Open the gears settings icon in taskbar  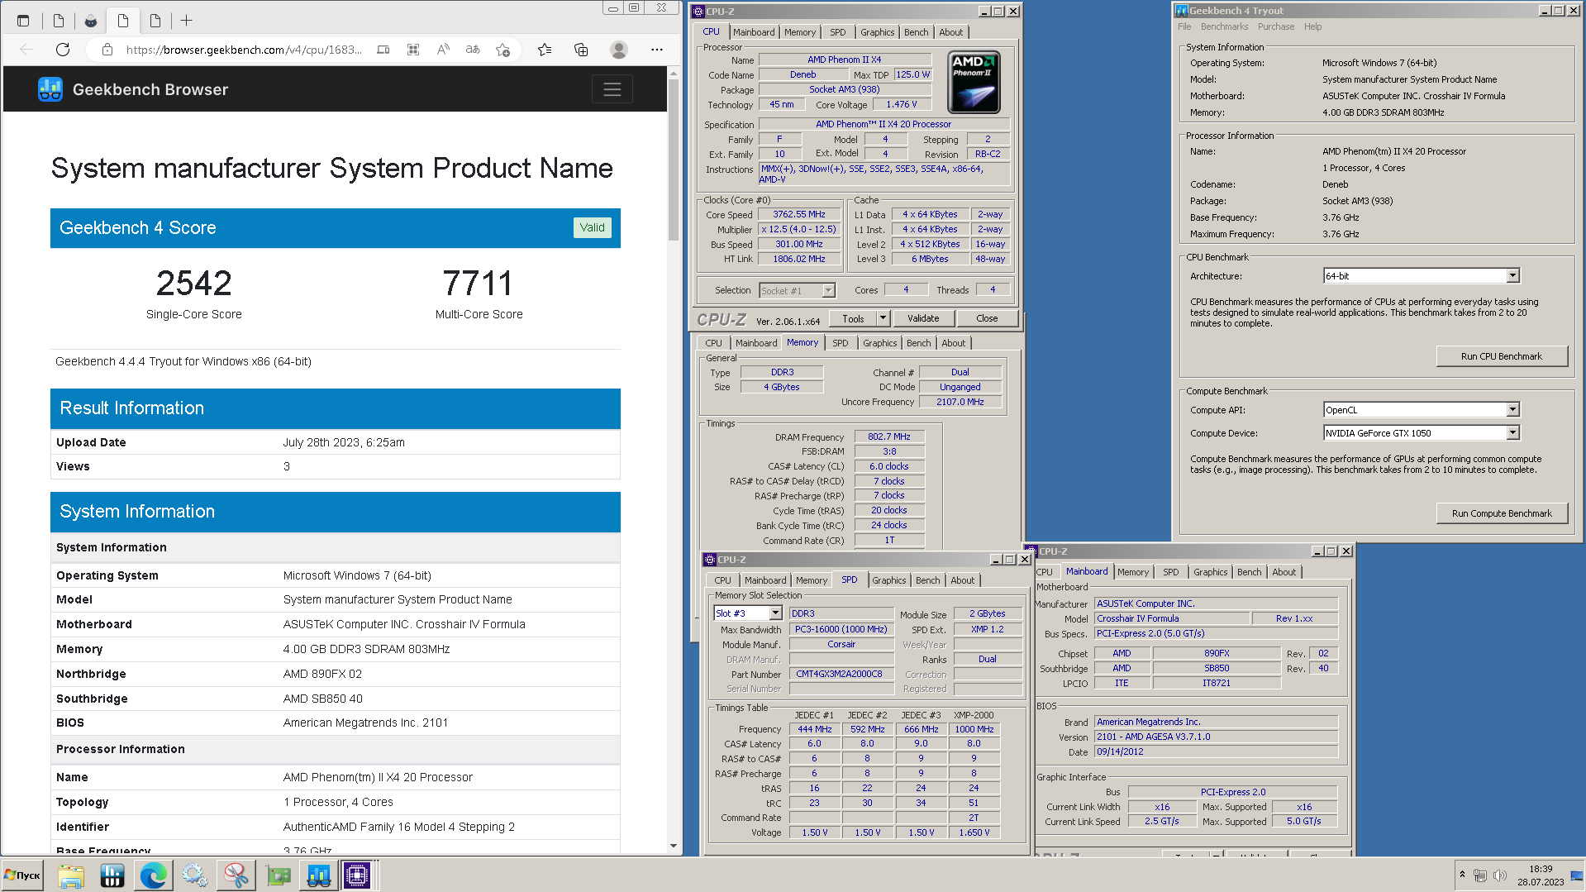195,875
